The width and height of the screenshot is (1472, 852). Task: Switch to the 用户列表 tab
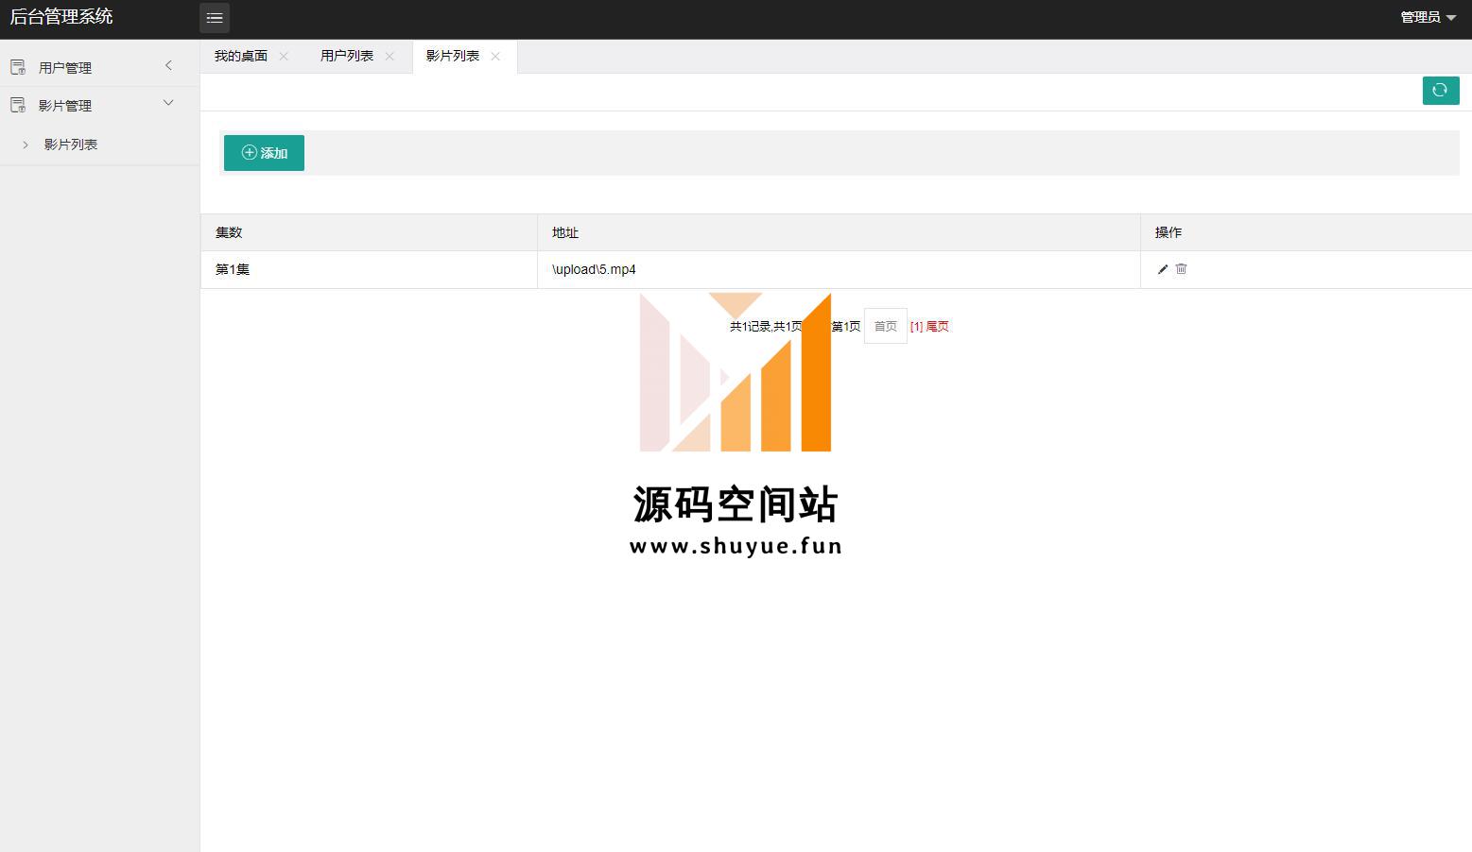pyautogui.click(x=347, y=57)
